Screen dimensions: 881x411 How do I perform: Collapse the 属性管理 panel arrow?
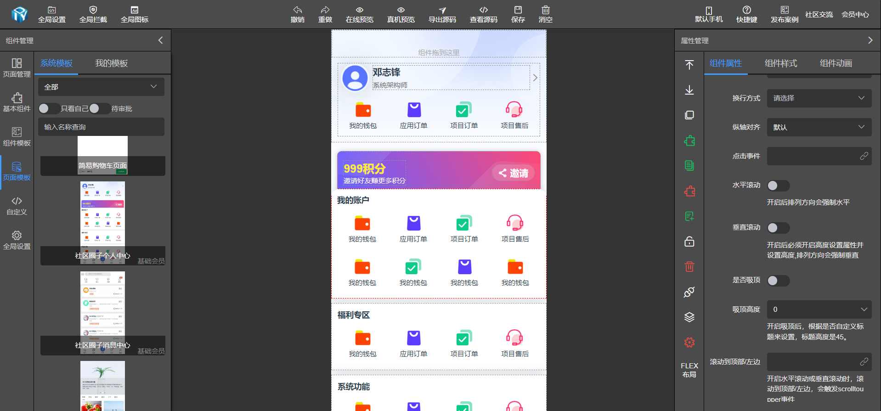870,40
